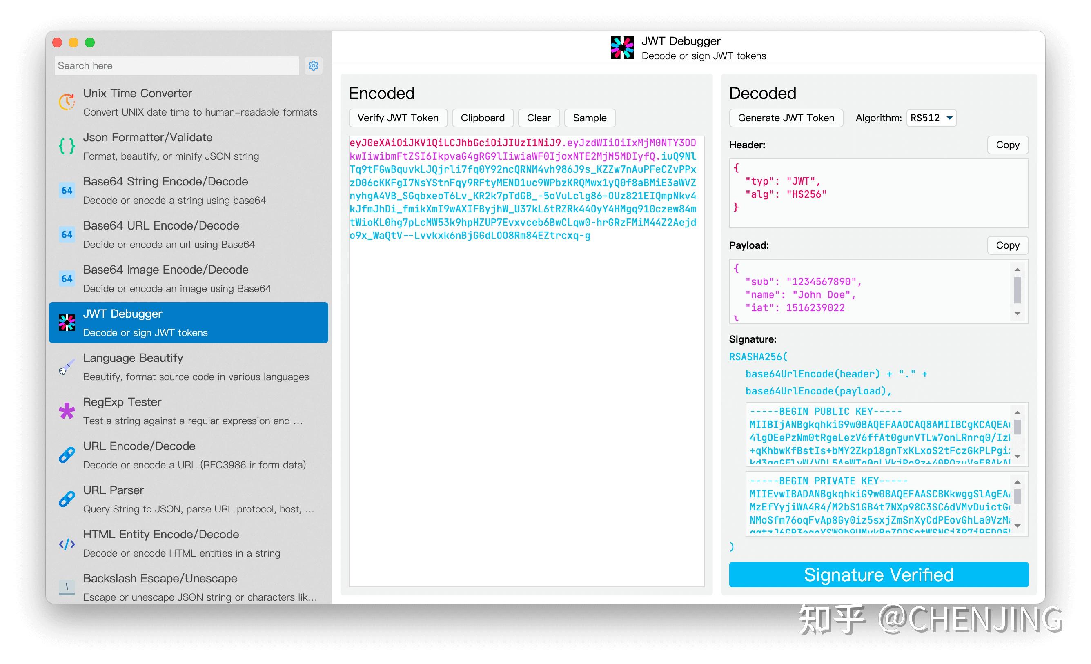Click public key scrollbar down arrow
Screen dimensions: 1091x664
1017,456
